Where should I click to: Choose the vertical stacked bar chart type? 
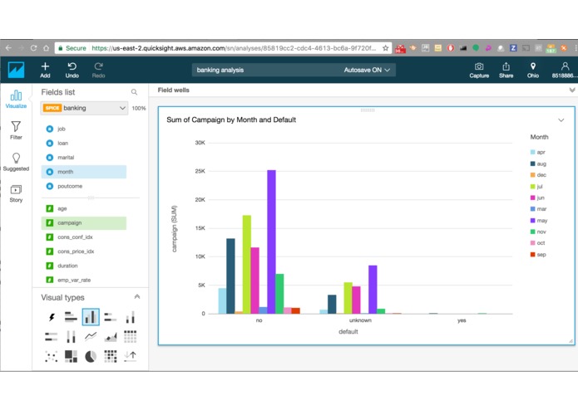(x=130, y=317)
